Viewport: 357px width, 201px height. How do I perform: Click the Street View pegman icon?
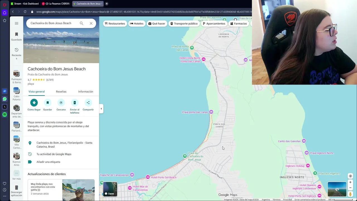[x=350, y=194]
